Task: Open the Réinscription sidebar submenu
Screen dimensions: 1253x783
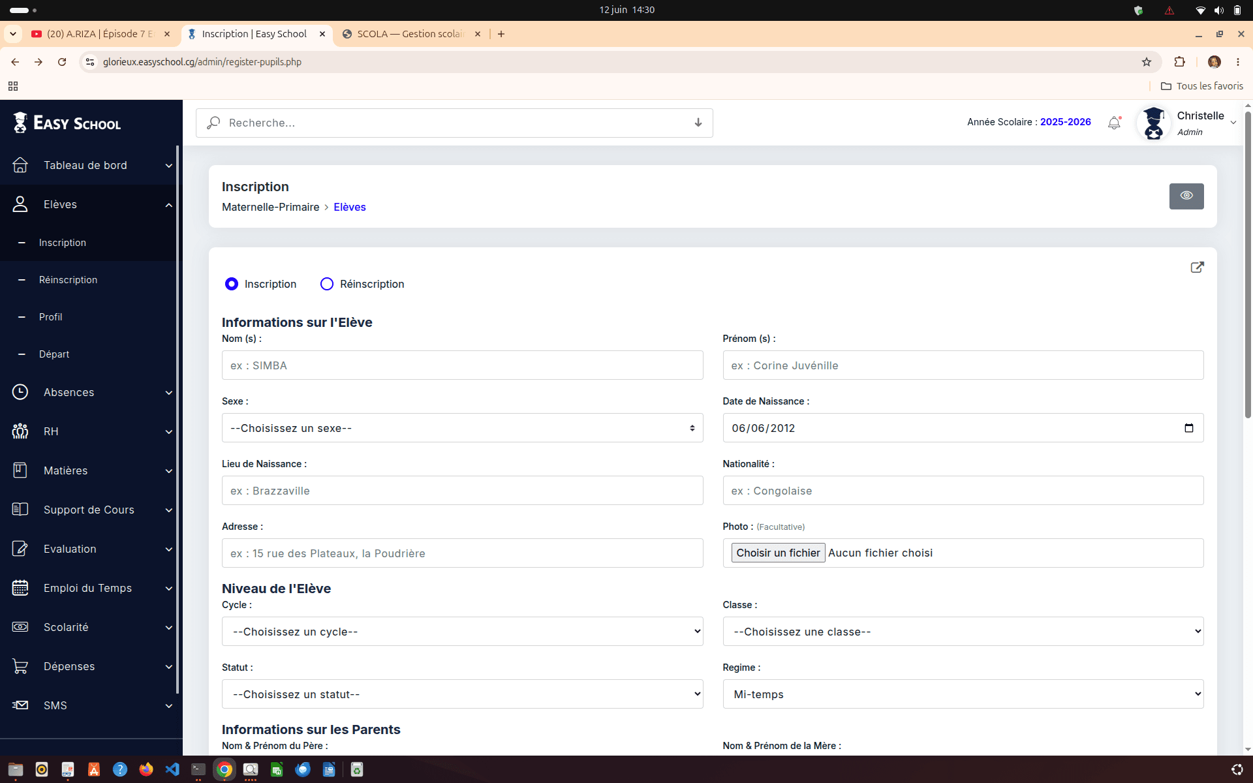Action: (x=68, y=280)
